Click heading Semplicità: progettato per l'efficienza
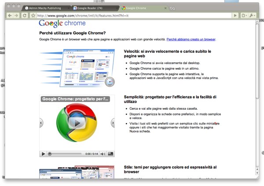 (x=170, y=99)
